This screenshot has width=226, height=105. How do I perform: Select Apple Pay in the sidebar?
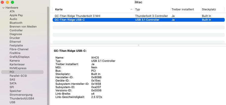coord(16,15)
